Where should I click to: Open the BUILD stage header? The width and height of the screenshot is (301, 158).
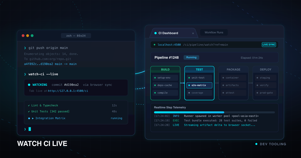click(x=165, y=69)
